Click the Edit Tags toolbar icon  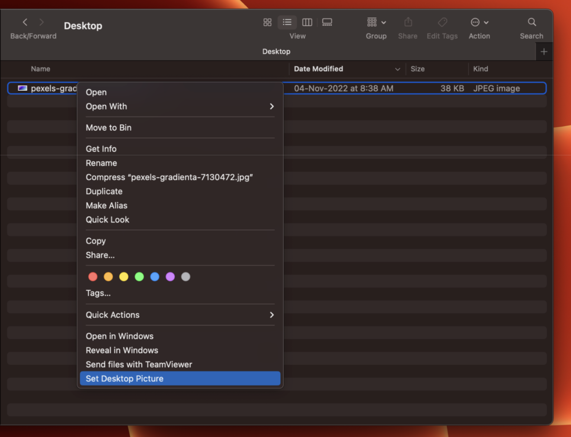(442, 22)
